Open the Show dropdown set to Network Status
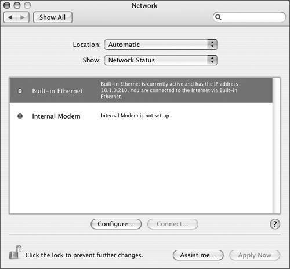 tap(161, 60)
